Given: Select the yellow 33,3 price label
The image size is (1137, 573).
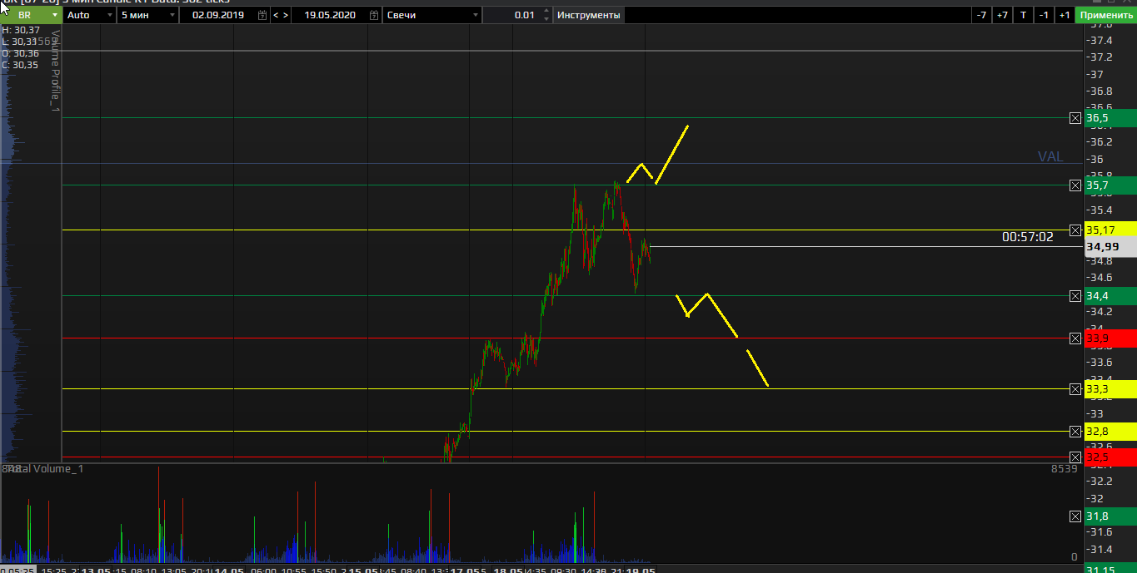Looking at the screenshot, I should coord(1110,388).
